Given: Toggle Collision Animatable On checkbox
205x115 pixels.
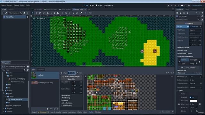Looking at the screenshot, I should (190, 80).
